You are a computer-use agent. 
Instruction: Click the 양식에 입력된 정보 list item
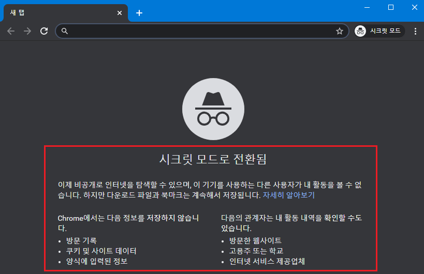tap(97, 261)
